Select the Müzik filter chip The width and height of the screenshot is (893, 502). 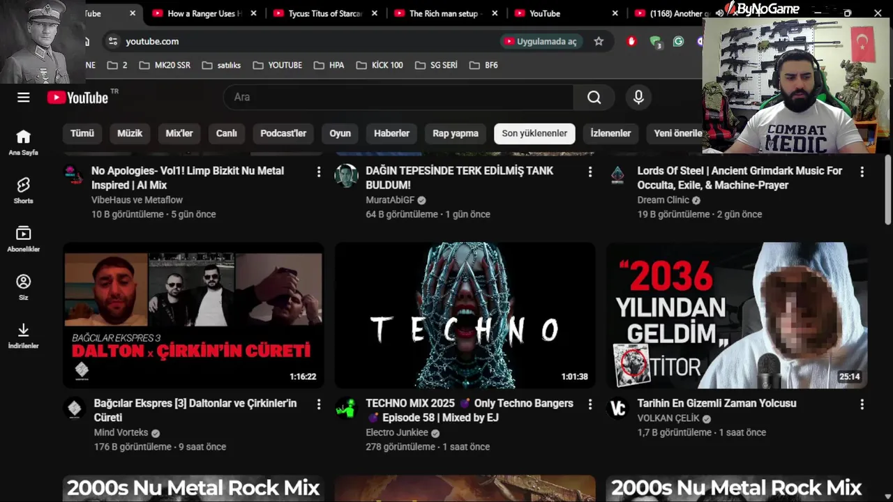point(130,133)
